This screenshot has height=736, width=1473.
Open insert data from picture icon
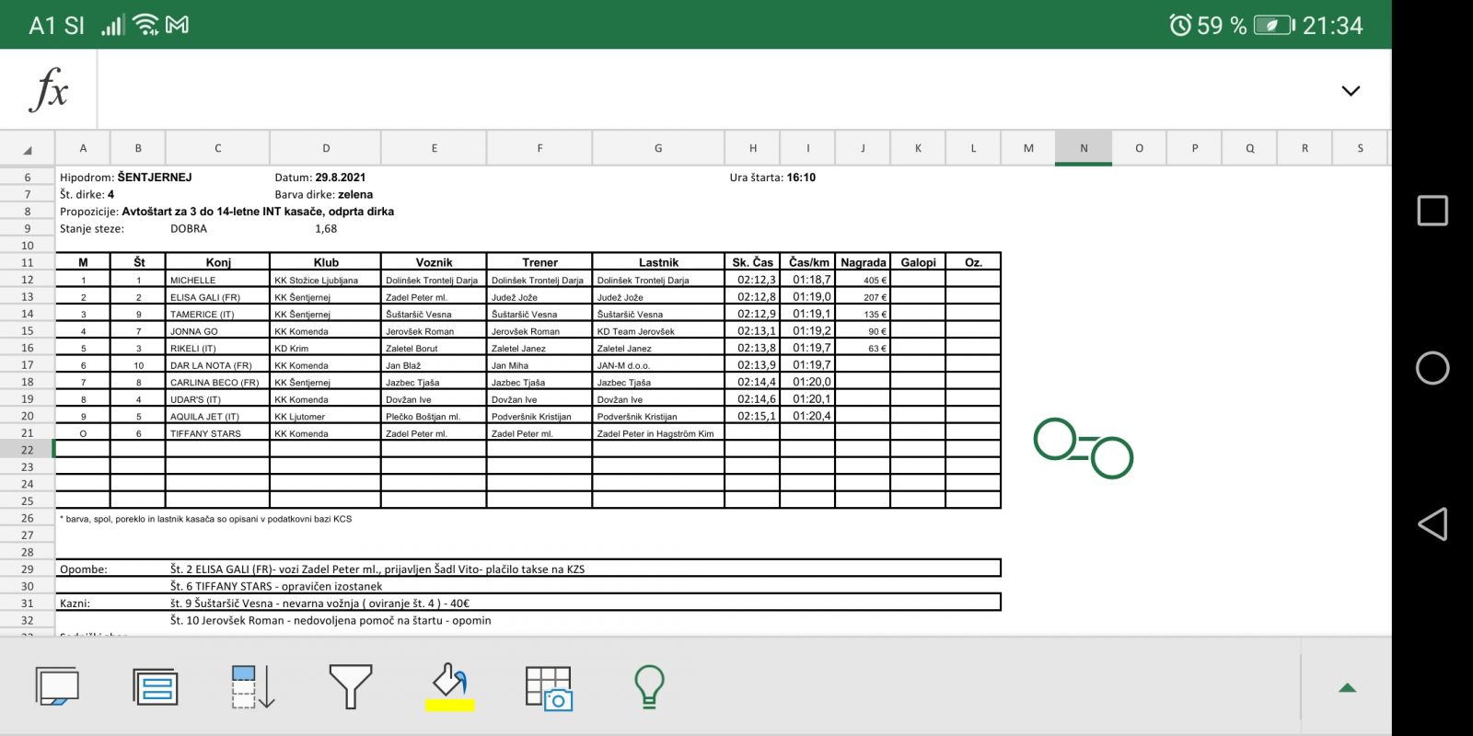549,688
